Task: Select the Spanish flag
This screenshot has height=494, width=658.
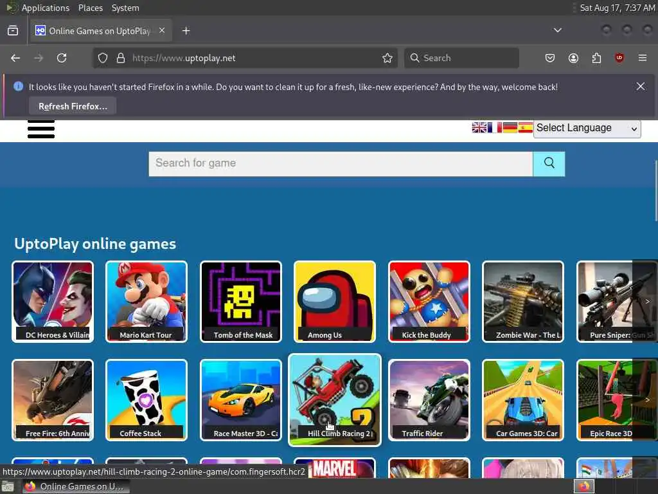Action: [x=526, y=127]
